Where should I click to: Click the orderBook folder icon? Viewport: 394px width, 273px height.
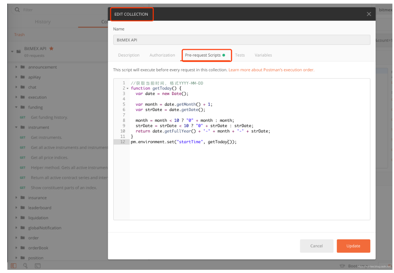tap(22, 248)
